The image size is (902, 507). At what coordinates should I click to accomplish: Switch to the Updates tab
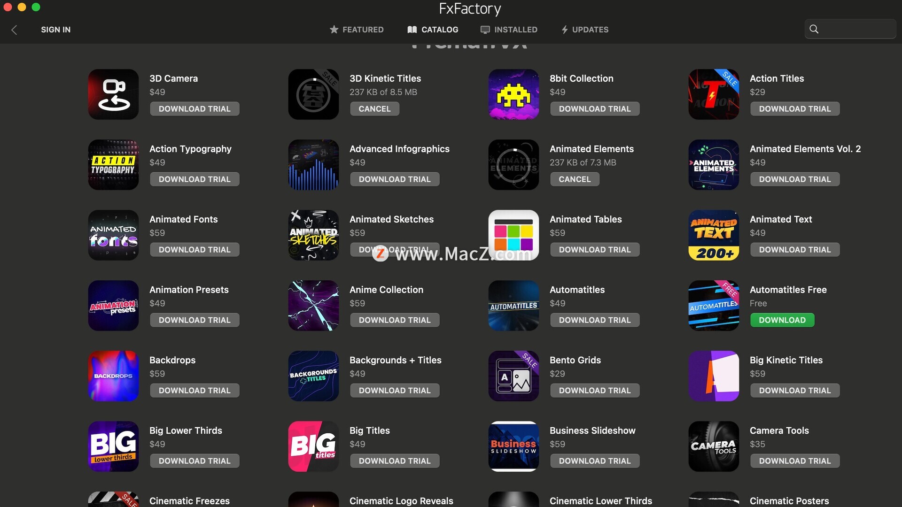pyautogui.click(x=585, y=30)
